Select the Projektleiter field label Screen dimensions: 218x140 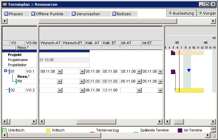click(17, 65)
